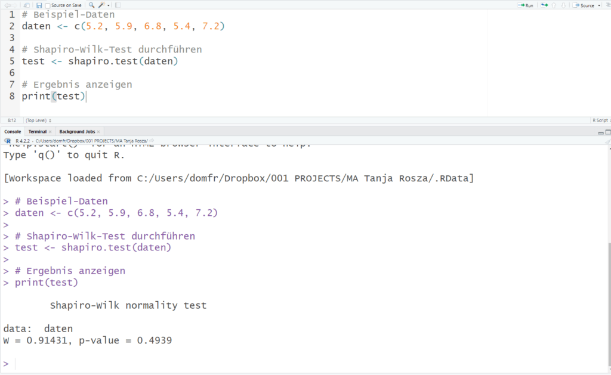Switch to the Background Jobs tab
The width and height of the screenshot is (611, 375).
[77, 131]
